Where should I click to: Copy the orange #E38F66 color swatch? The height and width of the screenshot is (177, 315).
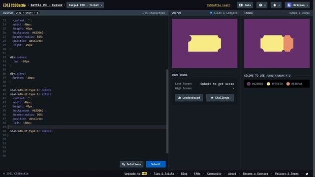click(294, 84)
